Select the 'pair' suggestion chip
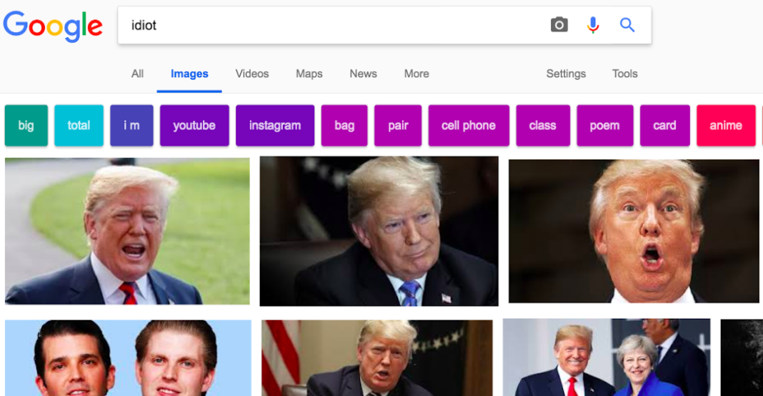This screenshot has width=763, height=396. (x=397, y=125)
